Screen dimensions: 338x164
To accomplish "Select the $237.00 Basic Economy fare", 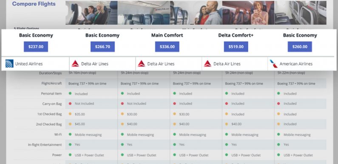I will point(36,47).
